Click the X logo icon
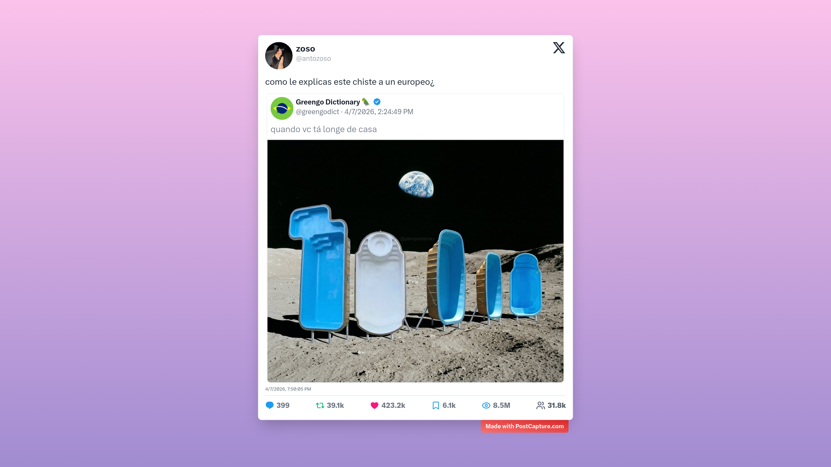The width and height of the screenshot is (831, 467). pyautogui.click(x=559, y=48)
